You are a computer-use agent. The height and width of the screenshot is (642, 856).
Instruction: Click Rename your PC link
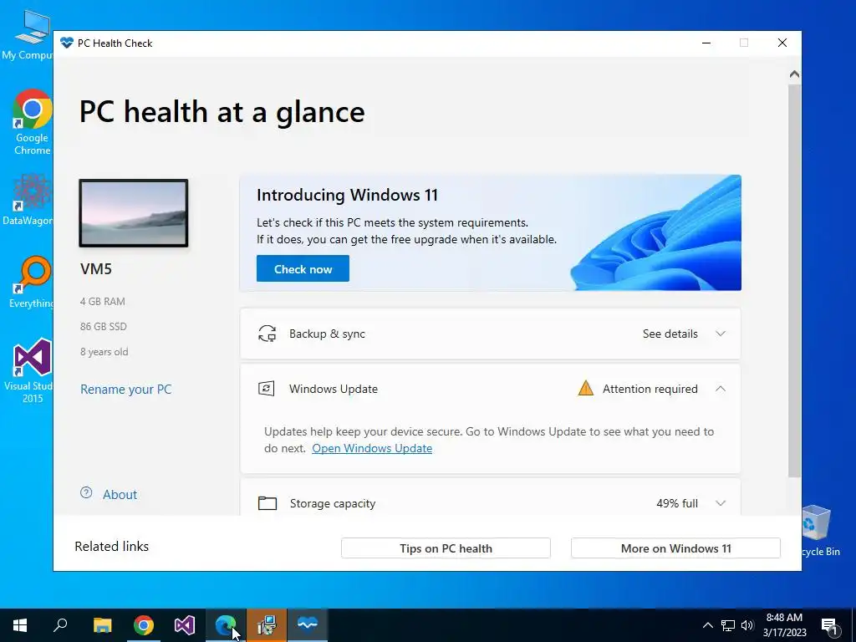point(126,390)
